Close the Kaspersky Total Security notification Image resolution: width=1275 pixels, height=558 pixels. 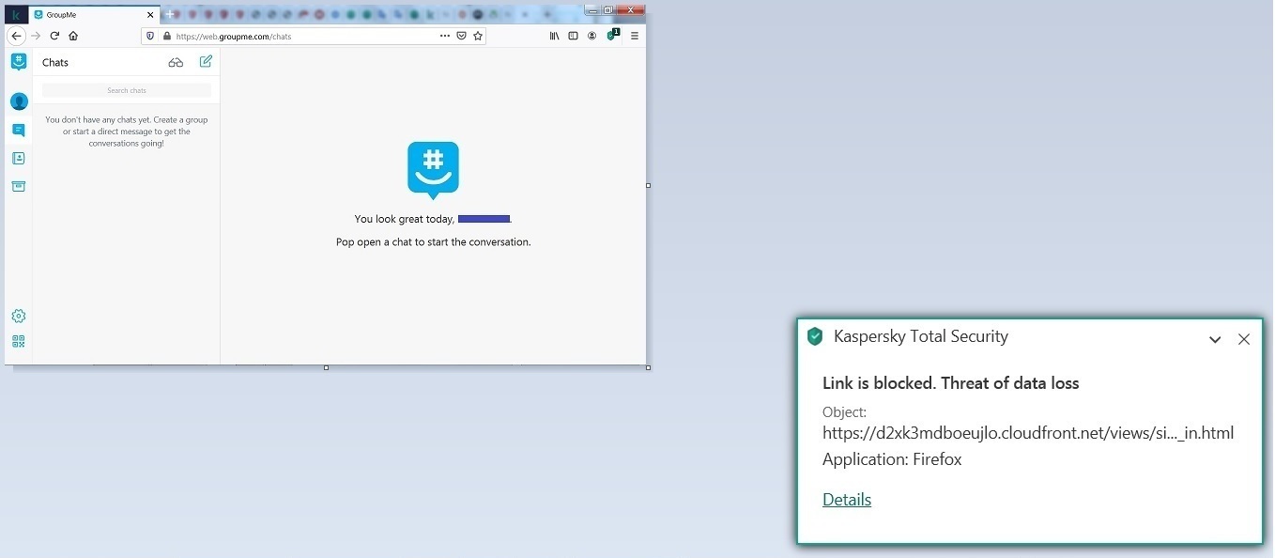pyautogui.click(x=1244, y=339)
